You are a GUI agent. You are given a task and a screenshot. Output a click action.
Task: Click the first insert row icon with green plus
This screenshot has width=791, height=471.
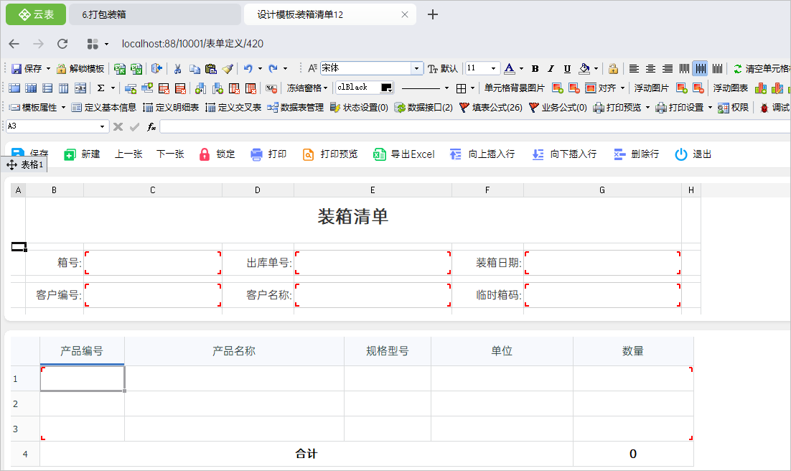coord(131,88)
